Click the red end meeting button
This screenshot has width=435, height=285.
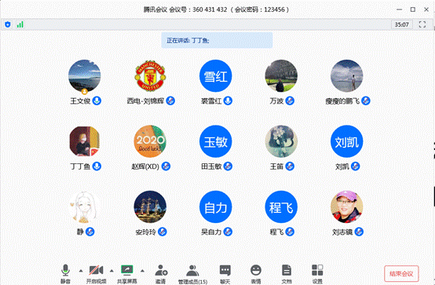coord(401,274)
